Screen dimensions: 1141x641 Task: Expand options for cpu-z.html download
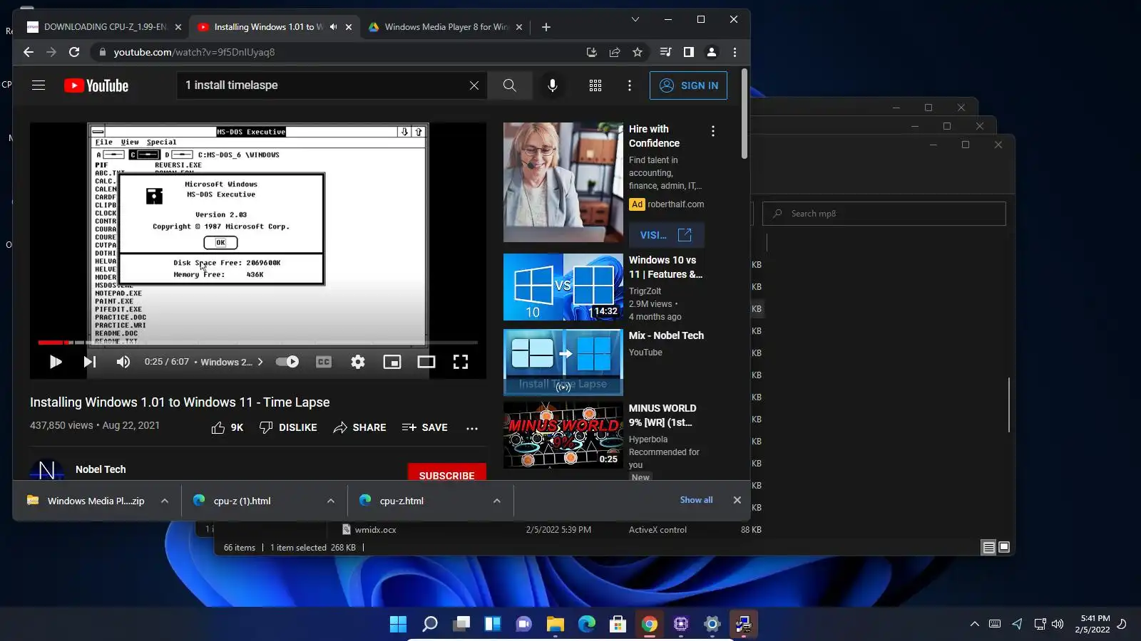coord(497,501)
